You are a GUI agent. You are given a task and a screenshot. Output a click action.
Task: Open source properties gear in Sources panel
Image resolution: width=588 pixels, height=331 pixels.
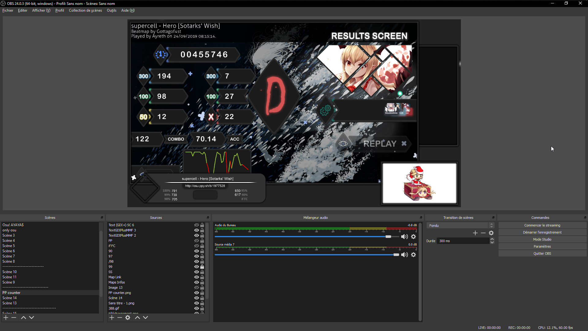(128, 318)
